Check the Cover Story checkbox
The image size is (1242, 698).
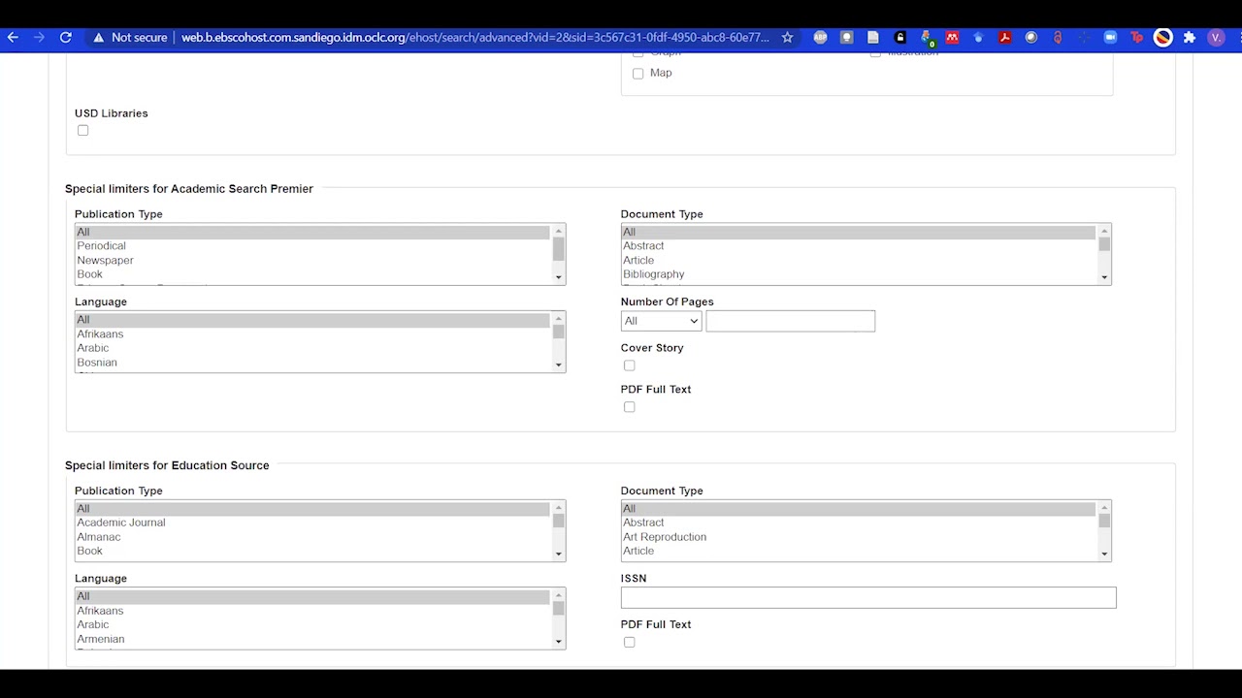pyautogui.click(x=629, y=365)
